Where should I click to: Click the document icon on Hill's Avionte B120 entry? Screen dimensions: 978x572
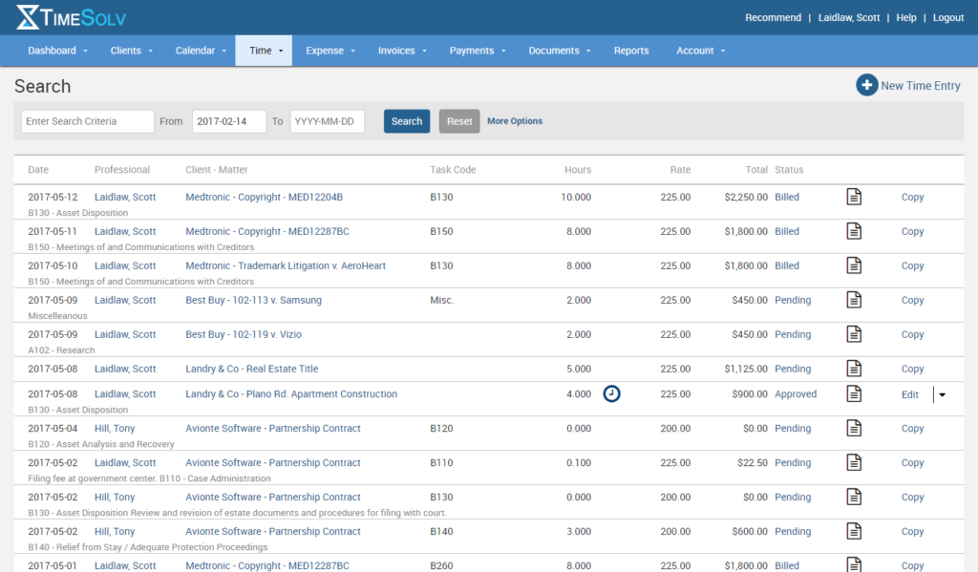click(853, 428)
